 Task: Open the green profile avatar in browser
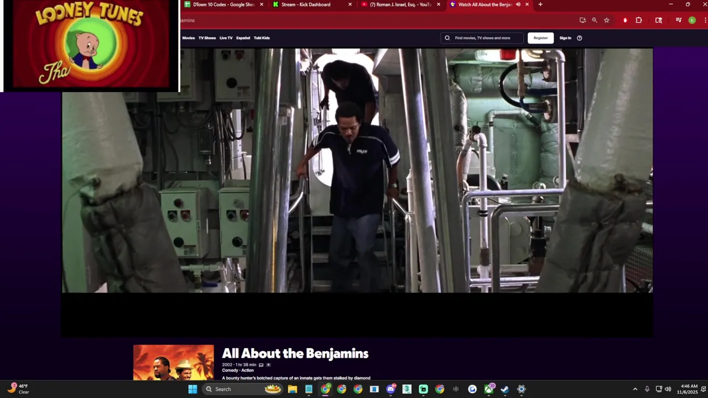[692, 20]
